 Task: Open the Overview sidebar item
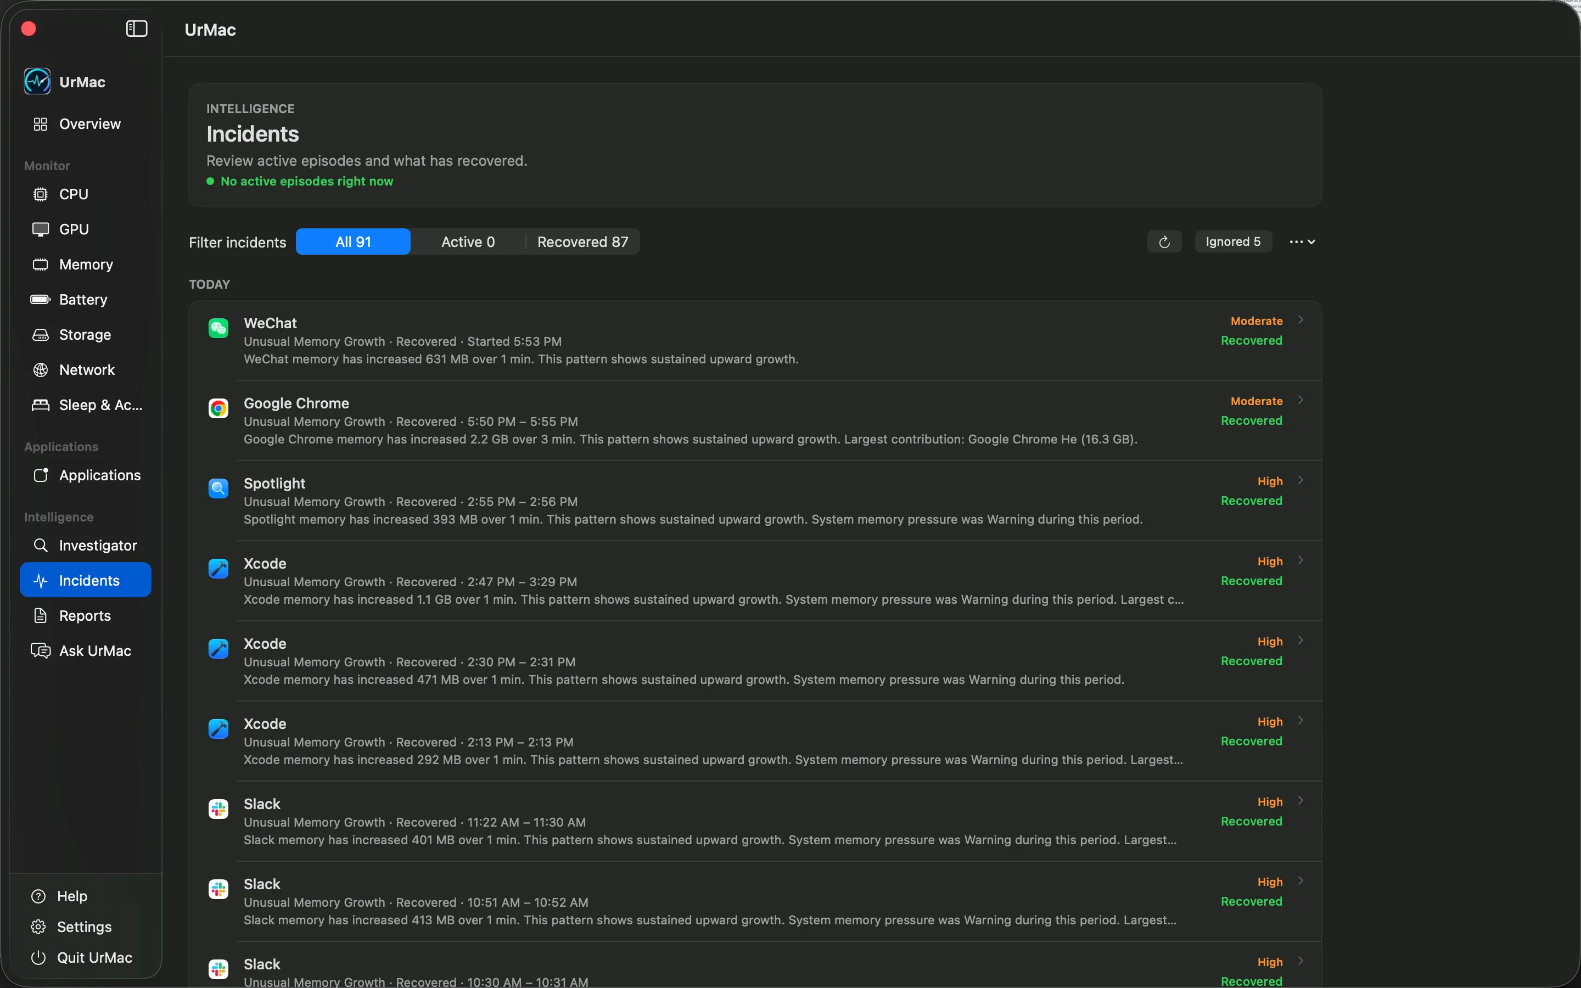click(86, 124)
